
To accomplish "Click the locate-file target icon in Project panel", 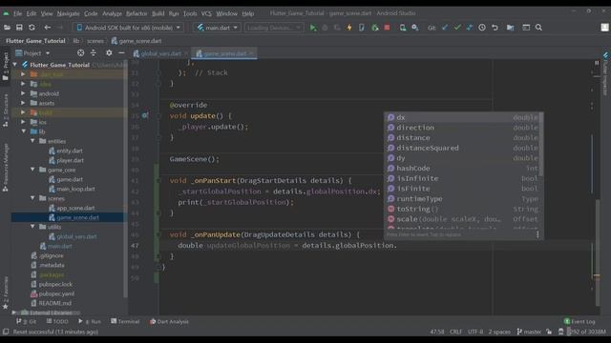I will click(x=80, y=53).
